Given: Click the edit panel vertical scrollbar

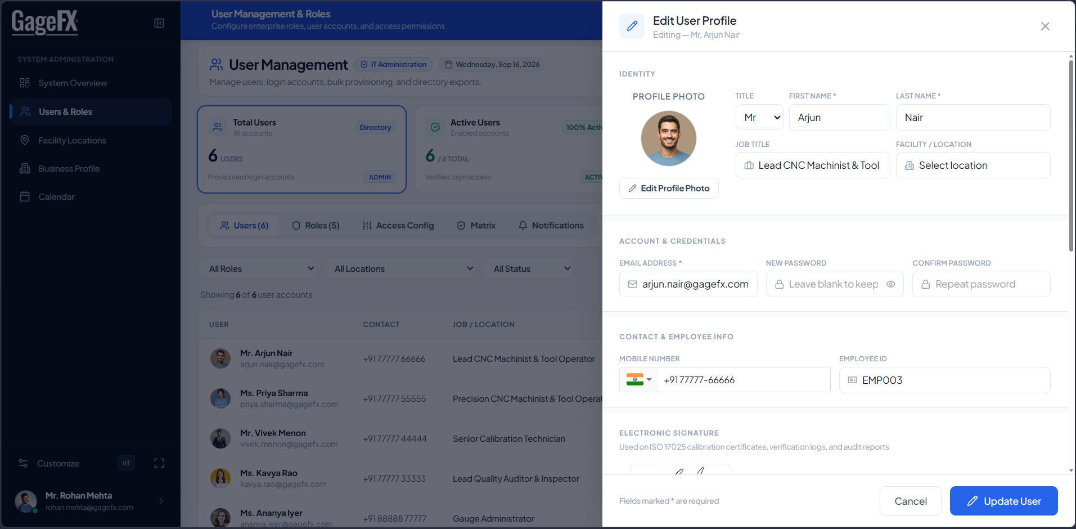Looking at the screenshot, I should pos(1071,155).
